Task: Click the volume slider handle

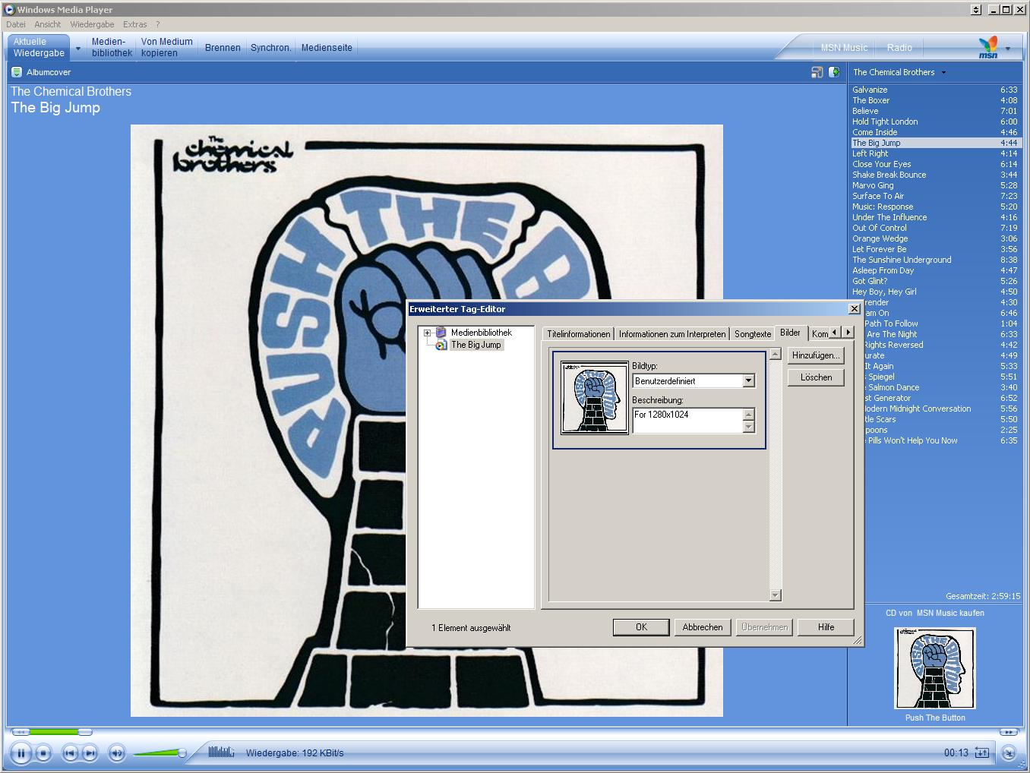Action: tap(182, 753)
